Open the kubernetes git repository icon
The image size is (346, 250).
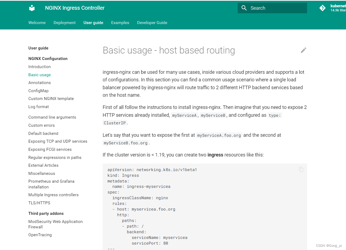tap(323, 8)
